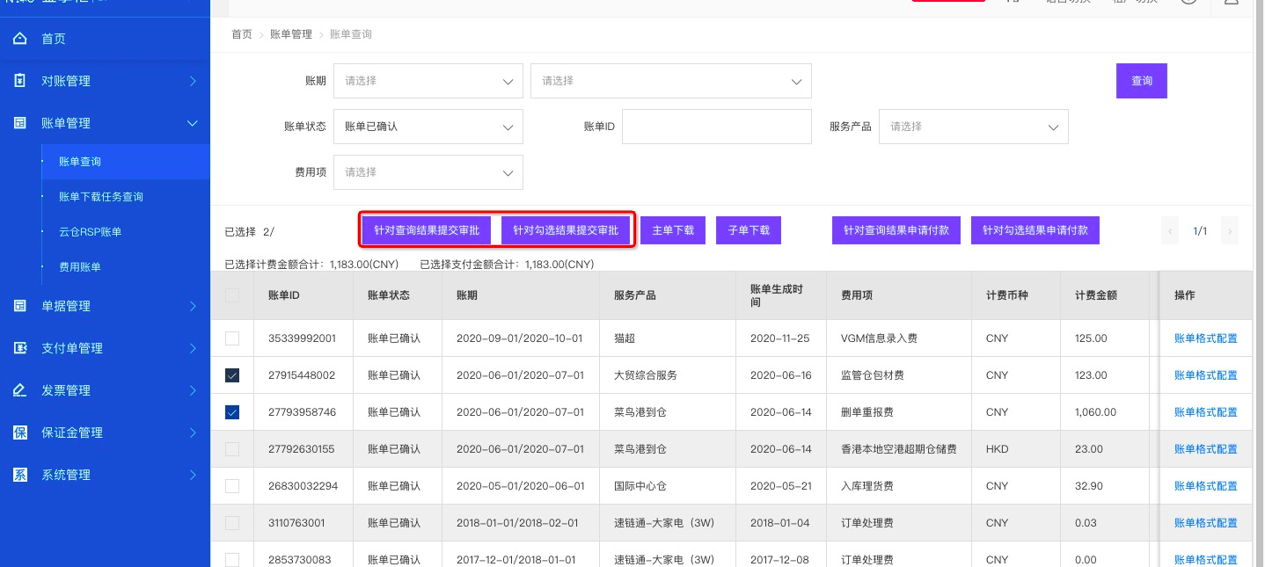
Task: Focus the 账单ID input field
Action: [716, 127]
